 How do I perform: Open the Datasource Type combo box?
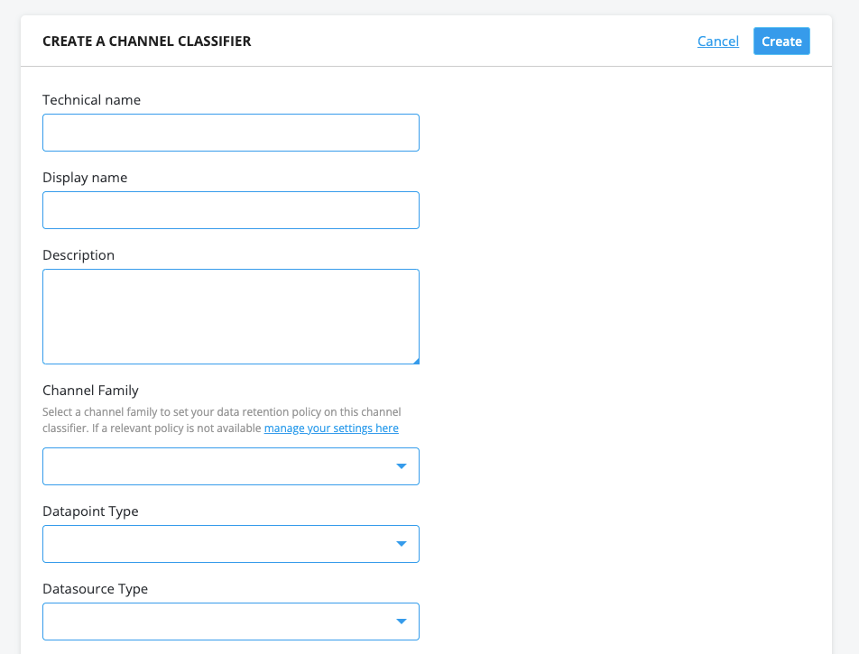point(217,622)
